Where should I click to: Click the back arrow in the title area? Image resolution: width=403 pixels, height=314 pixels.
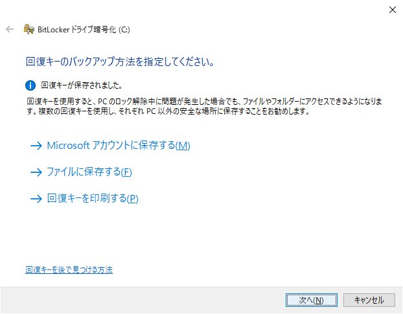point(10,29)
